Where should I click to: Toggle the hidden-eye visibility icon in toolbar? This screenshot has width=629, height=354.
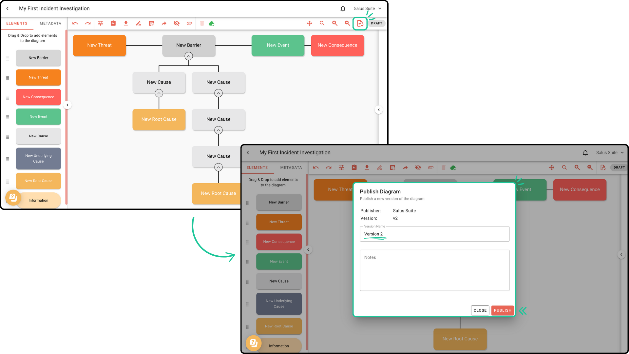177,23
